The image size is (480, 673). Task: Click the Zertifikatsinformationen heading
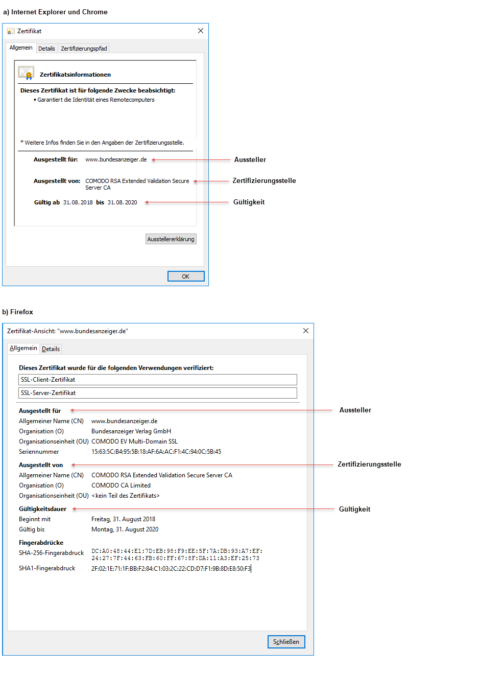[x=75, y=75]
